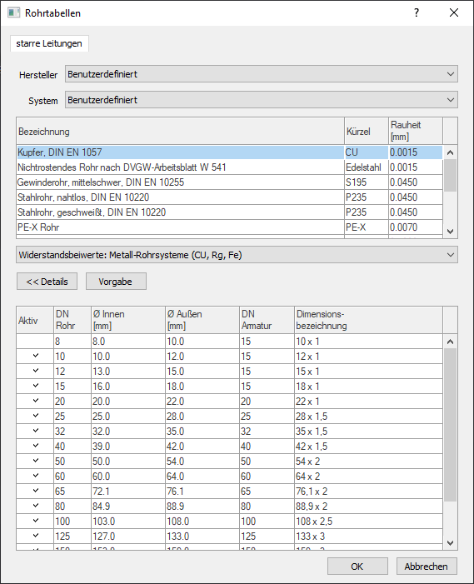Click outer diameter cell 54.0
Viewport: 474px width, 584px height.
coord(202,461)
